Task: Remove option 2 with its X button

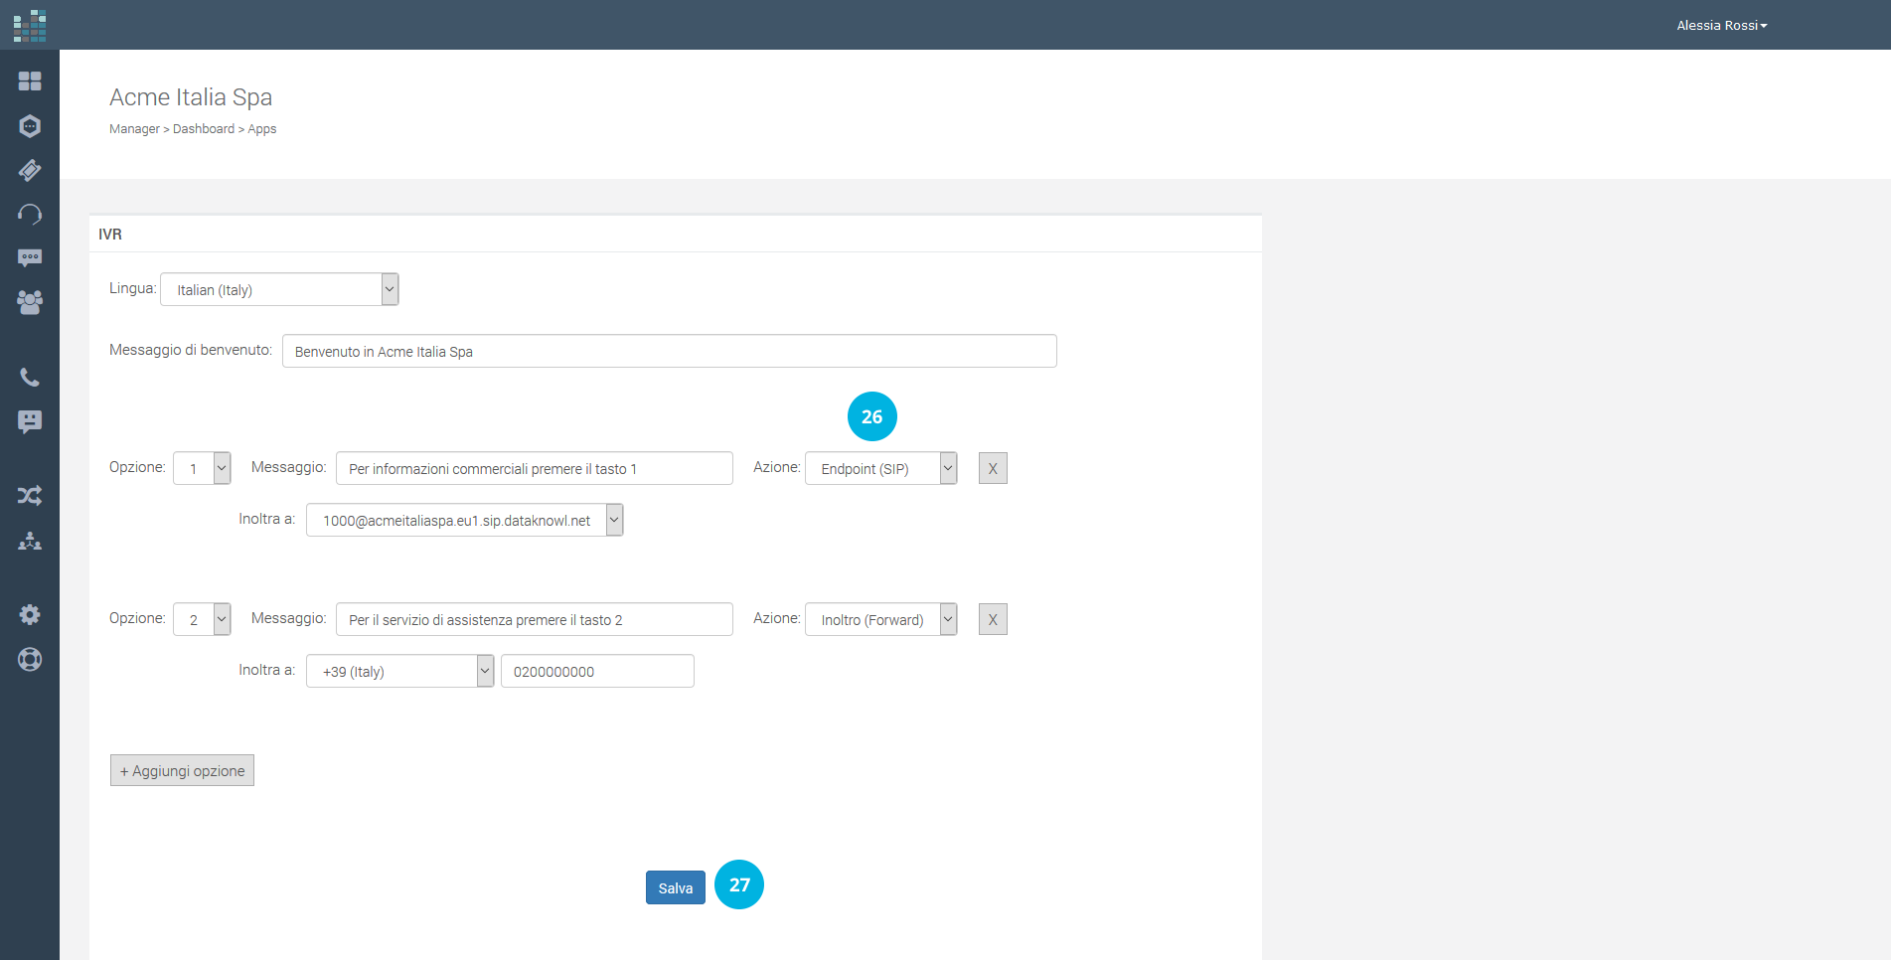Action: [x=993, y=619]
